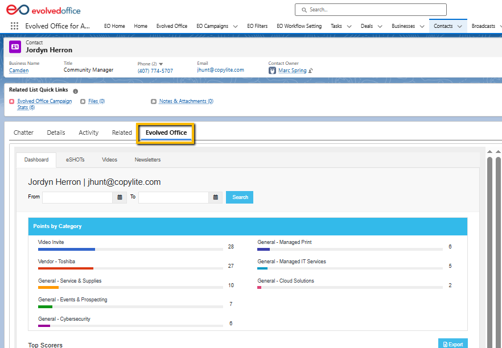Screen dimensions: 502x348
Task: Click the inner panel scrollbar up arrow
Action: click(489, 152)
